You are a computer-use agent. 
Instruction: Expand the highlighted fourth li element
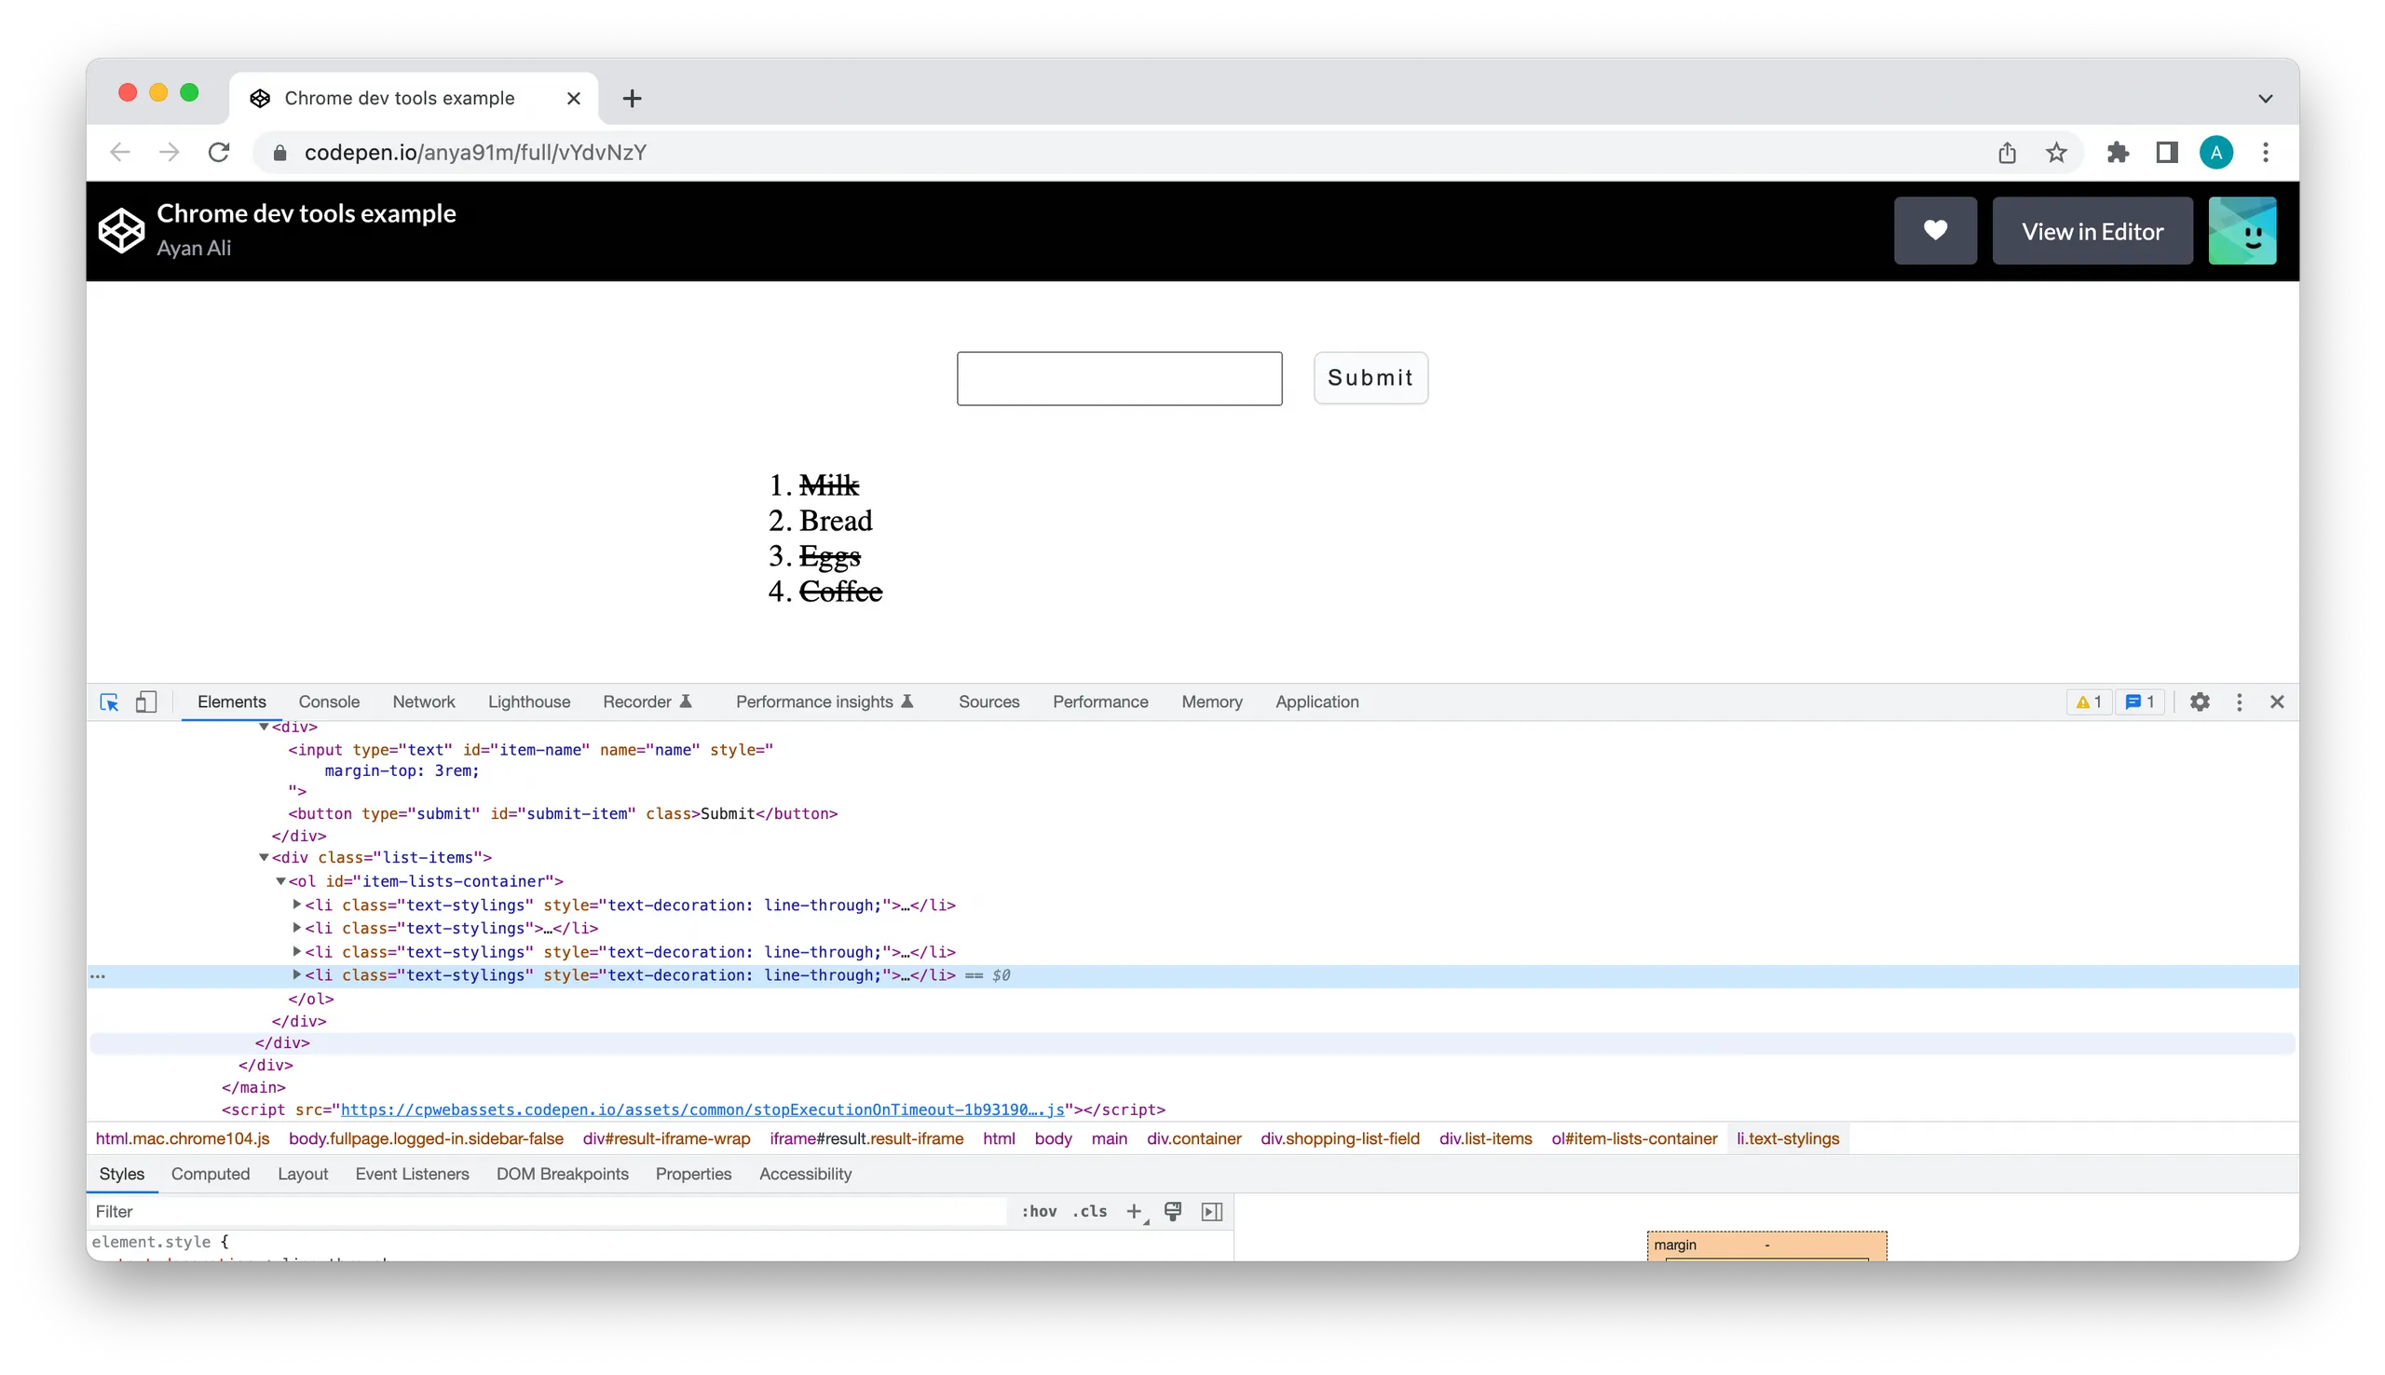pos(296,974)
